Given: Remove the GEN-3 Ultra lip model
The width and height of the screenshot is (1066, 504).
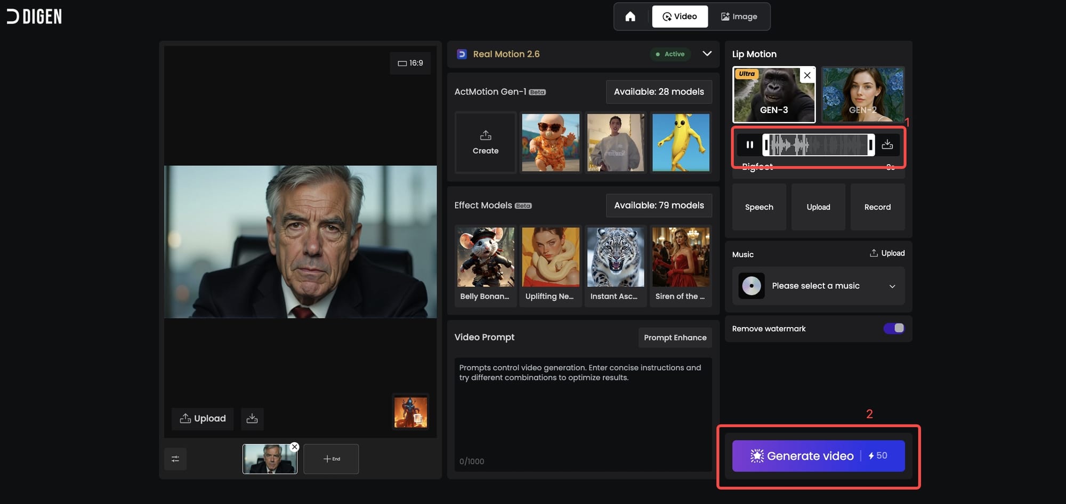Looking at the screenshot, I should 807,75.
